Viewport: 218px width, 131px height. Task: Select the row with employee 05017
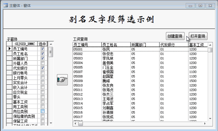click(x=140, y=117)
